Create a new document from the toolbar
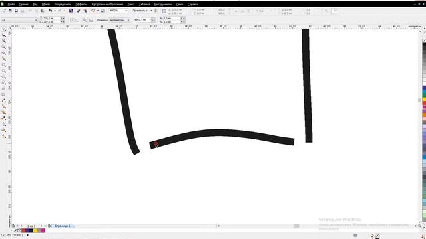426x239 pixels. click(x=4, y=11)
